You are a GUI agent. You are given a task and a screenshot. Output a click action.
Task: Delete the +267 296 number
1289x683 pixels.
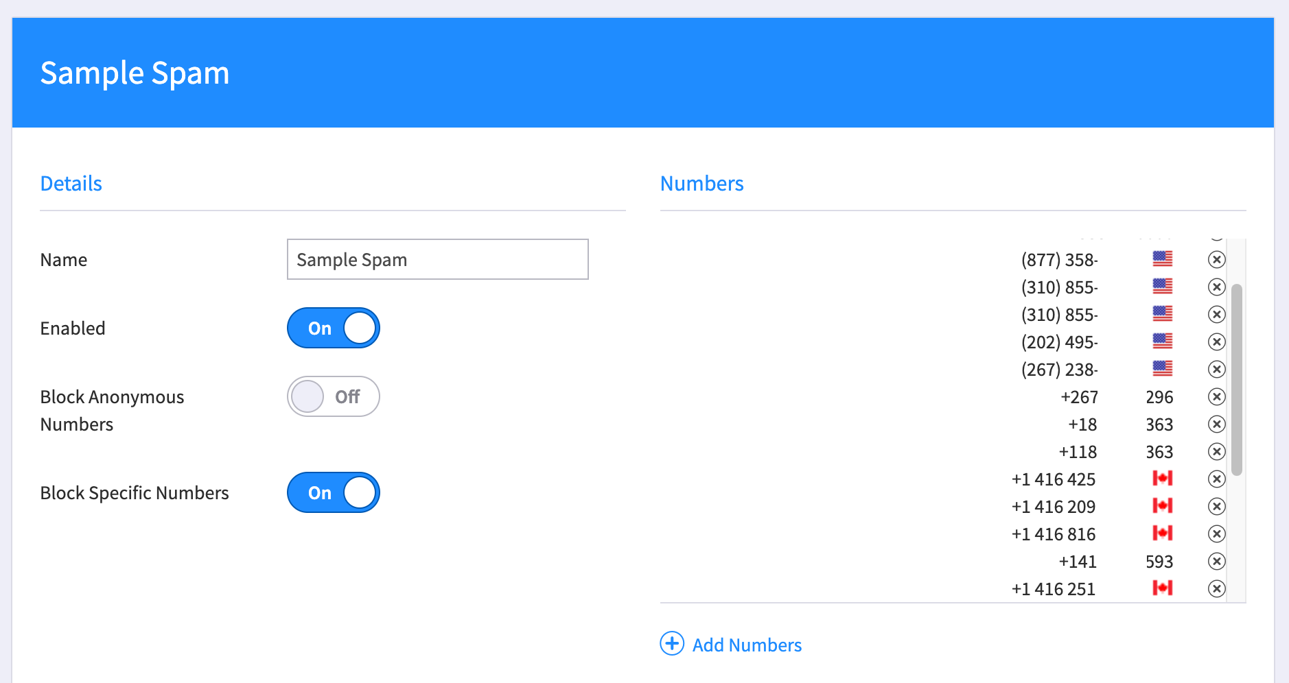[x=1216, y=396]
